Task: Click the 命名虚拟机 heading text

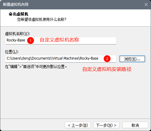Action: coord(18,14)
